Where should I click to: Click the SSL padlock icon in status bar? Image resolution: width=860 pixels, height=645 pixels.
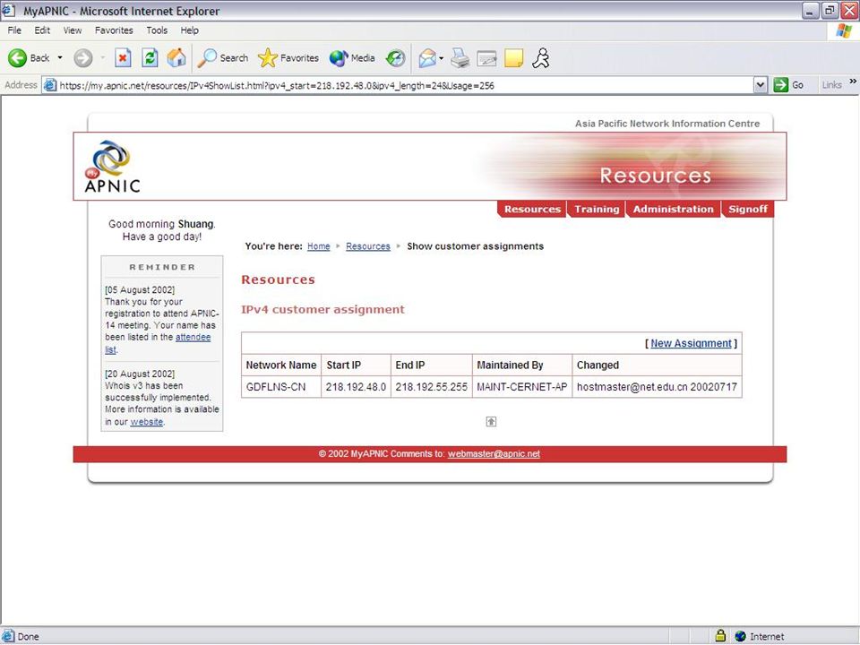click(720, 636)
